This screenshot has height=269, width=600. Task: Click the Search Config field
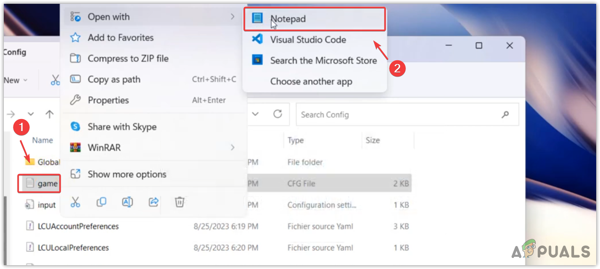407,114
